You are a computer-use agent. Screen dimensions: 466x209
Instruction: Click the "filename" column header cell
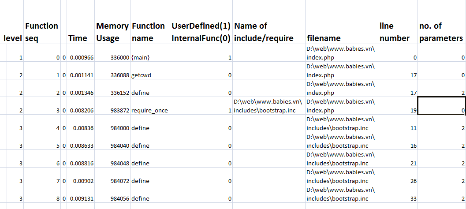(341, 38)
